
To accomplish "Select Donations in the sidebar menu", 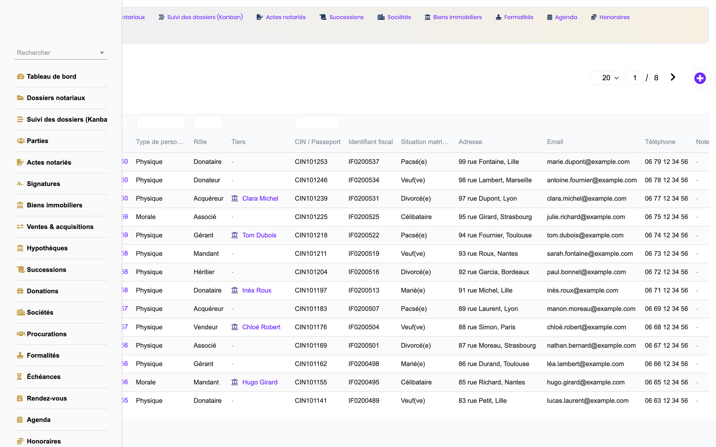I will (x=61, y=291).
